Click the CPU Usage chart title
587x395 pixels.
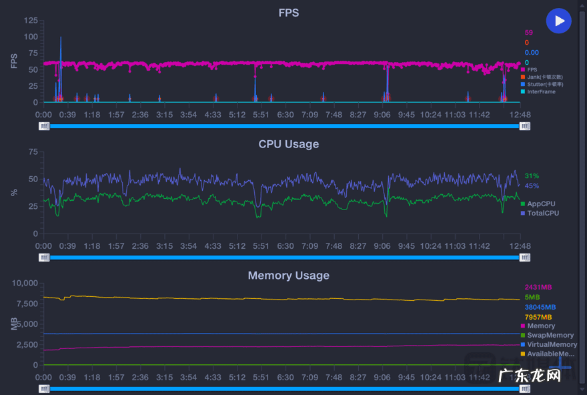tap(289, 144)
